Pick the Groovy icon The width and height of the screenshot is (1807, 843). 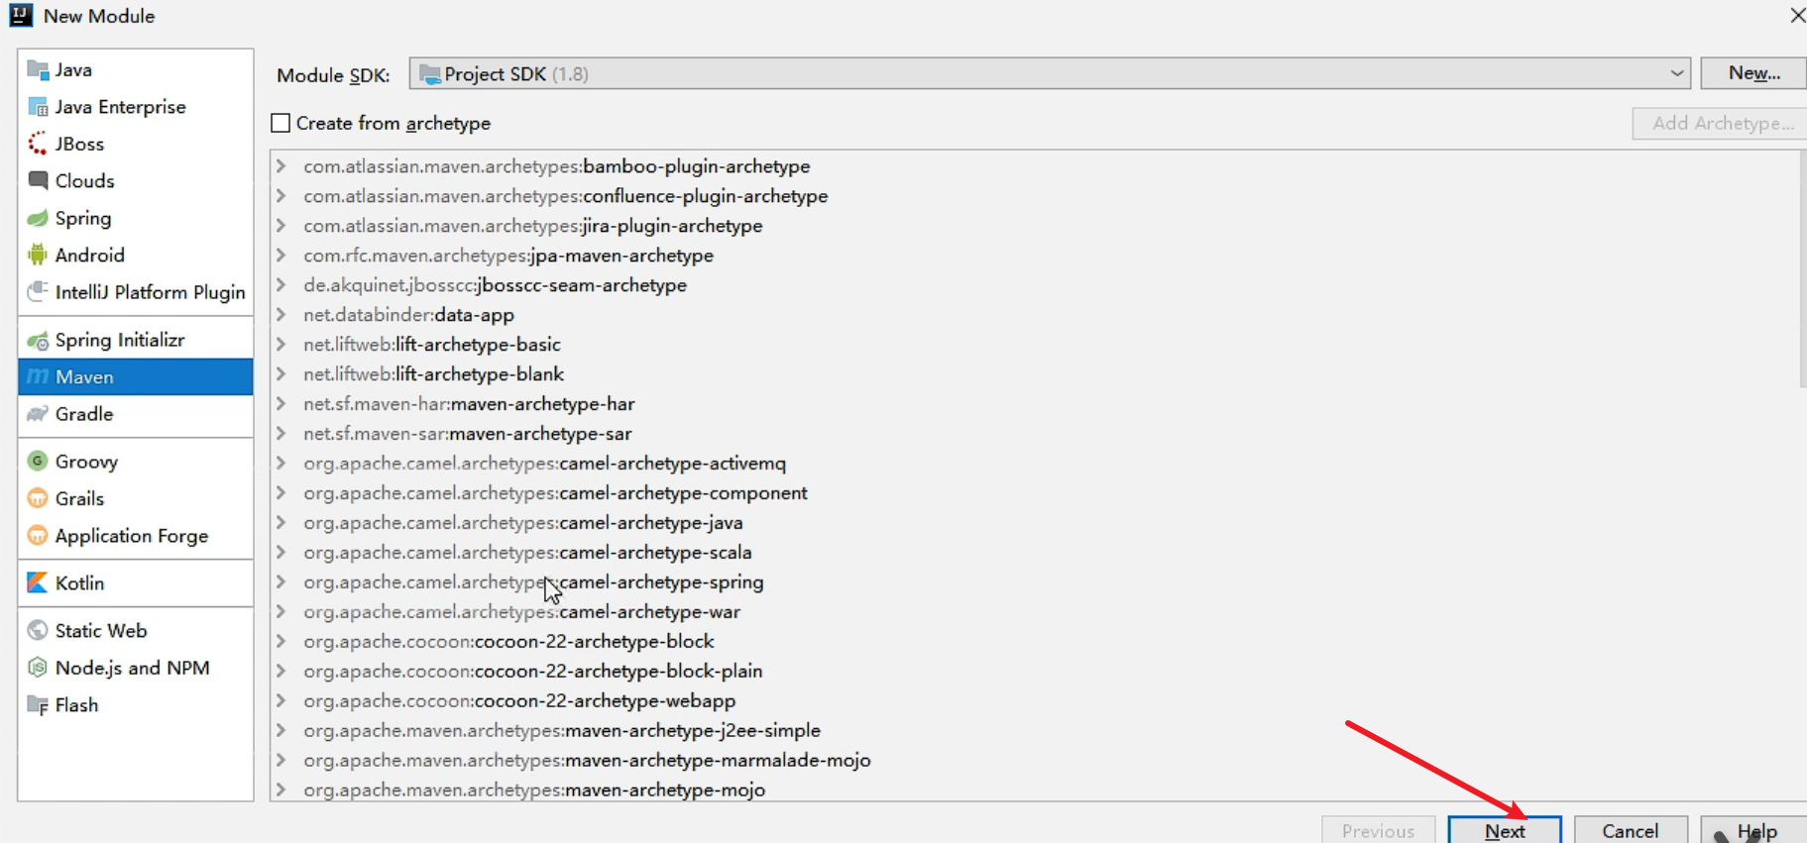point(38,461)
